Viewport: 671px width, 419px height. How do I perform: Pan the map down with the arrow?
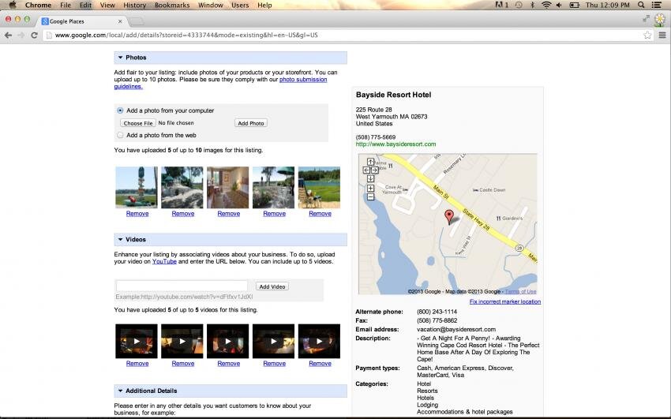pos(370,178)
